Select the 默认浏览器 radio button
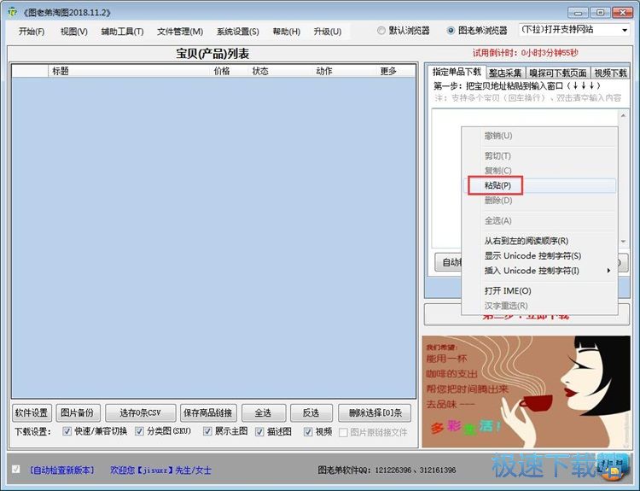 pyautogui.click(x=381, y=31)
